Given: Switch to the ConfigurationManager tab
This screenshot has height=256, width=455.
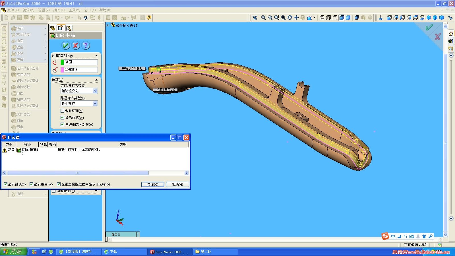Looking at the screenshot, I should (69, 28).
